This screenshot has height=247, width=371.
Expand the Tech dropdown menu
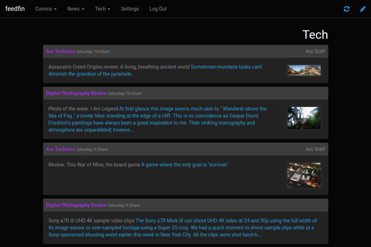click(103, 9)
